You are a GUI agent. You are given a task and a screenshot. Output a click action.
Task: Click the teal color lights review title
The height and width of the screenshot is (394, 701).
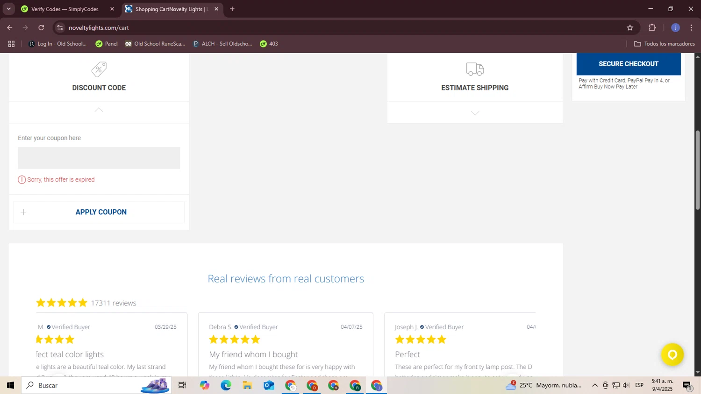[70, 354]
